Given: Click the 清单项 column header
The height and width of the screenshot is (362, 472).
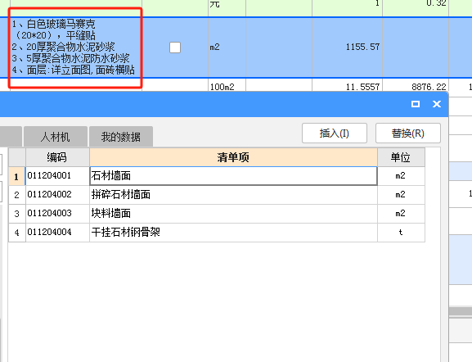Looking at the screenshot, I should pos(233,157).
